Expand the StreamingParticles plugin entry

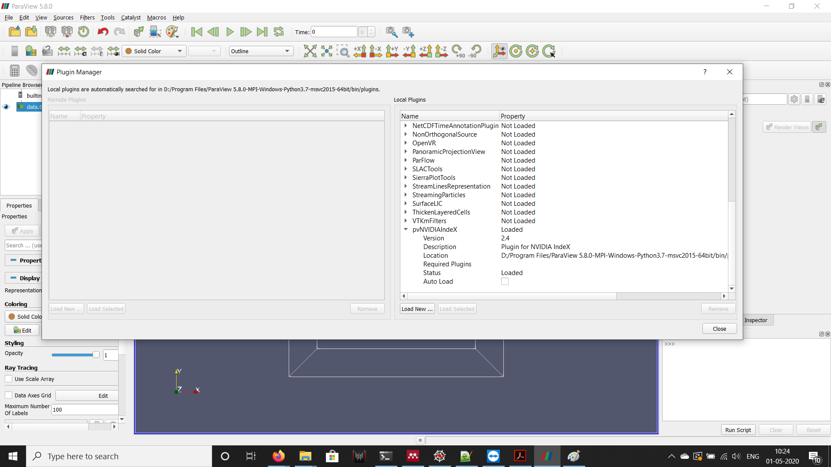pos(406,195)
